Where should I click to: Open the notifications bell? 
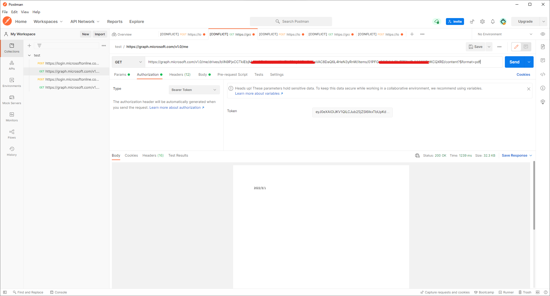pos(493,22)
